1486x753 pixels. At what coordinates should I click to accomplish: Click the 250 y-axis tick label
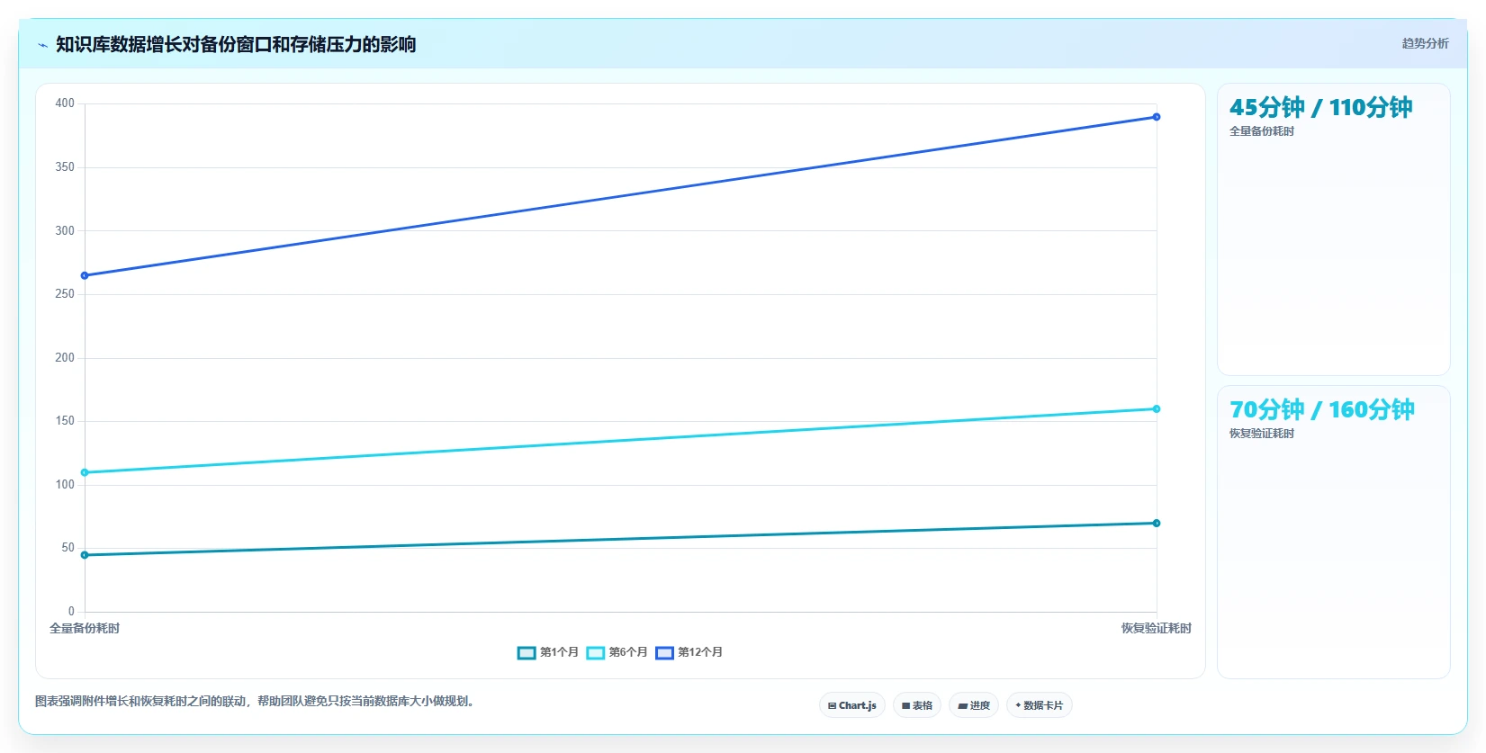65,294
